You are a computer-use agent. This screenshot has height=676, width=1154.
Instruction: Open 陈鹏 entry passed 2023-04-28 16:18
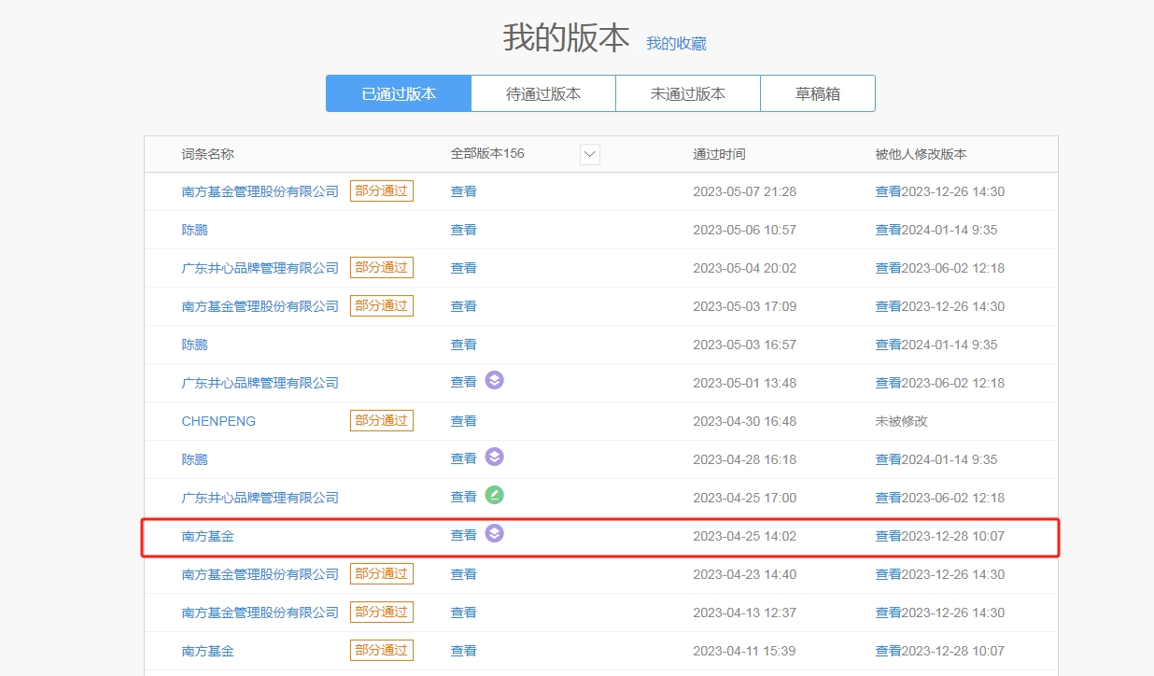195,459
